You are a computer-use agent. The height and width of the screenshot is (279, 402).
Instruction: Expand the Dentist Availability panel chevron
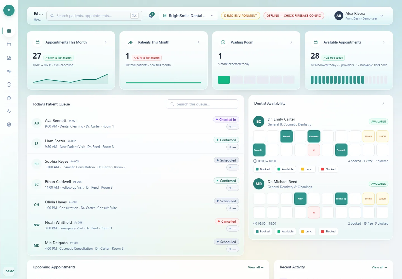coord(383,103)
